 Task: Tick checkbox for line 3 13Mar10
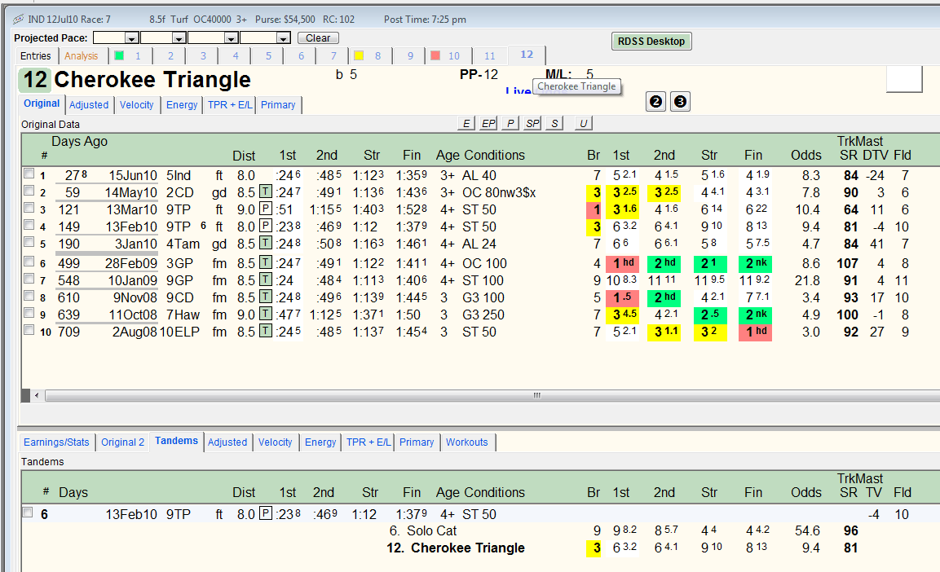point(29,208)
